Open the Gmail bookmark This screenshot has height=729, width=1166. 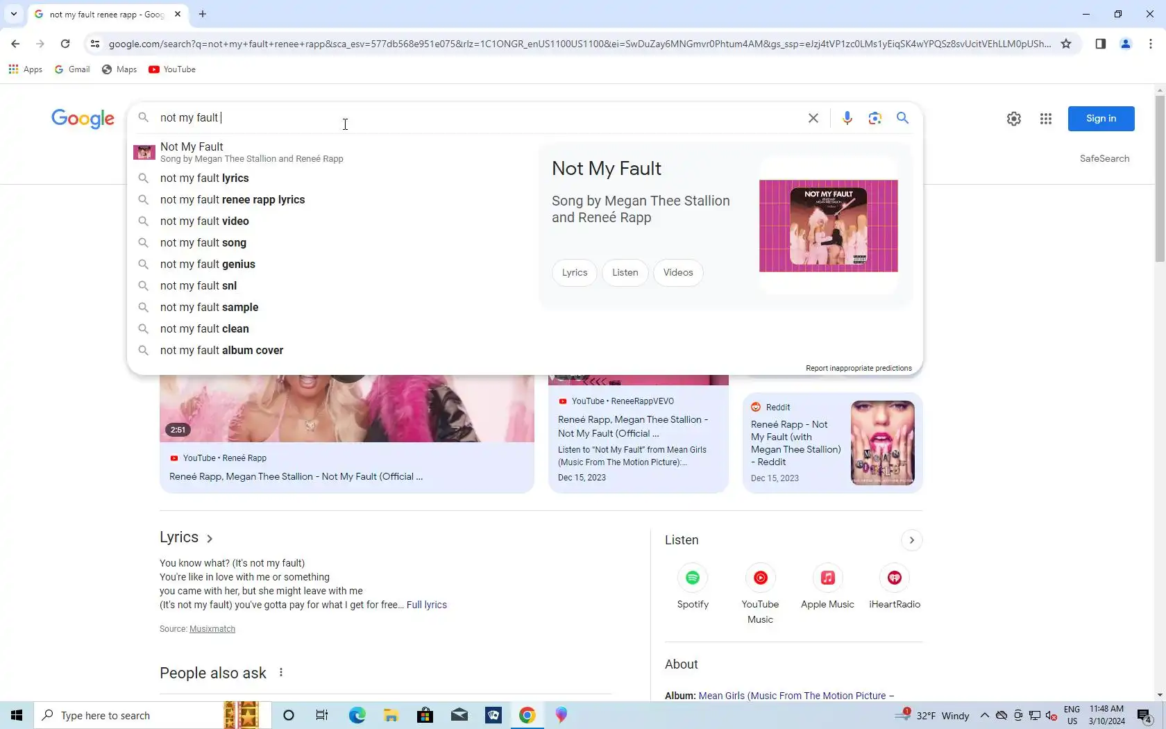(x=72, y=69)
